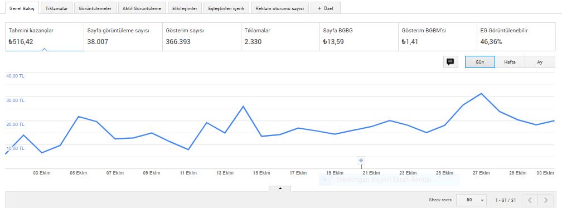
Task: Add a custom tab with + Özel
Action: 326,8
